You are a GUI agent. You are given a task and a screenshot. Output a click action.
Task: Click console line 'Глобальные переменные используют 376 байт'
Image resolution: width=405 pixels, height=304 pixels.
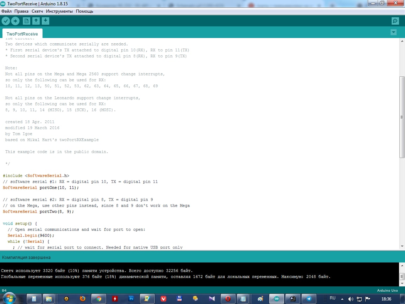(166, 277)
